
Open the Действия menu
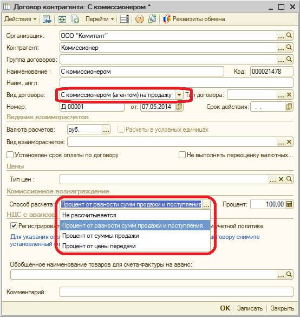coord(21,19)
